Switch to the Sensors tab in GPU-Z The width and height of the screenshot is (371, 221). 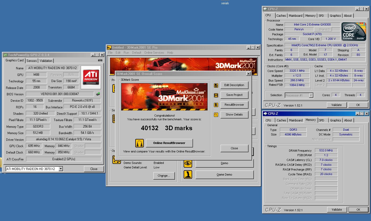pos(32,61)
